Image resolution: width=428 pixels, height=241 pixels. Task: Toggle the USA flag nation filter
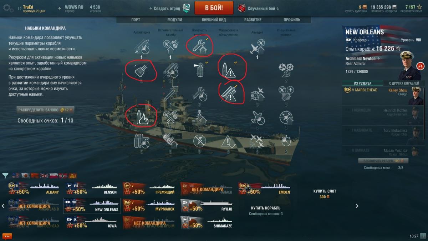click(x=15, y=176)
